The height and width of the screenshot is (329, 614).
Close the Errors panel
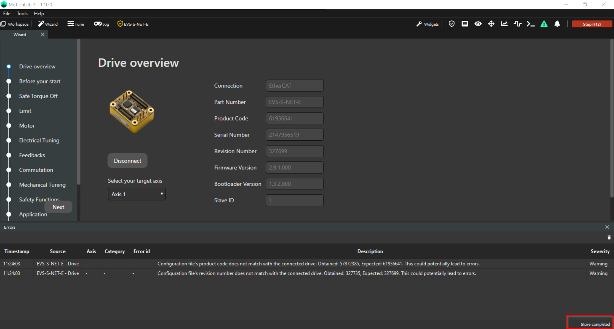607,227
